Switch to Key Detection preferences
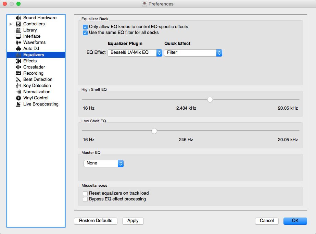 click(x=37, y=86)
